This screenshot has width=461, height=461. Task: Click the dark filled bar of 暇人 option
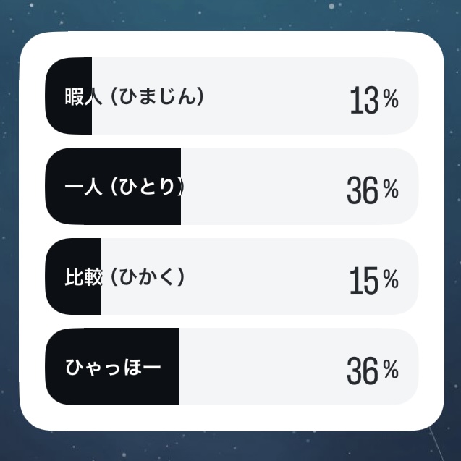coord(69,96)
